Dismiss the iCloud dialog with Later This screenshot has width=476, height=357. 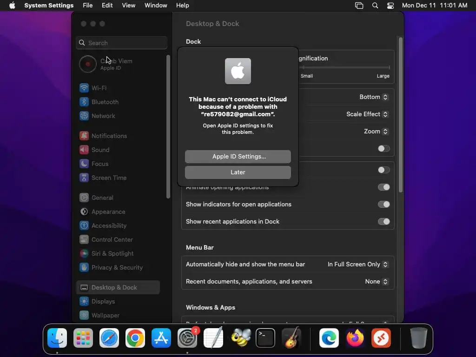point(238,172)
